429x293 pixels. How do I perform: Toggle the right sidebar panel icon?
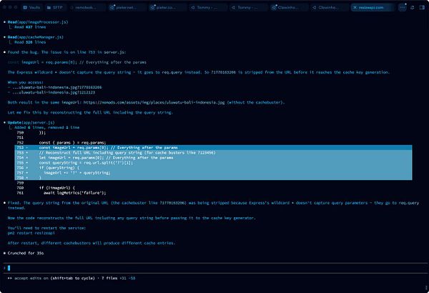click(422, 8)
